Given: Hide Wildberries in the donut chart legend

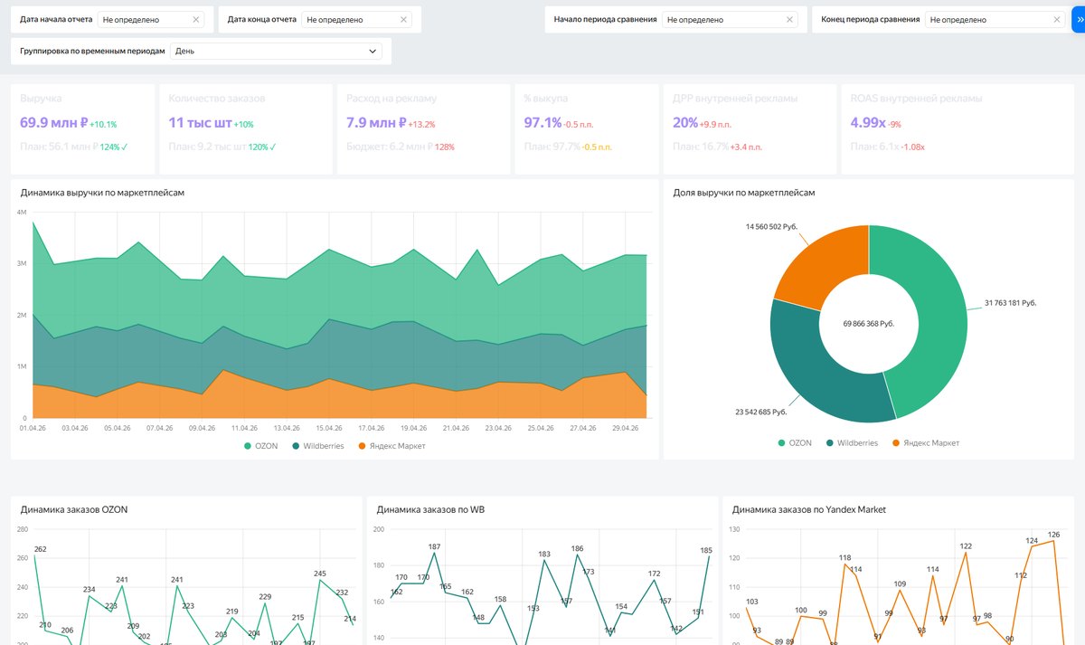Looking at the screenshot, I should (852, 443).
